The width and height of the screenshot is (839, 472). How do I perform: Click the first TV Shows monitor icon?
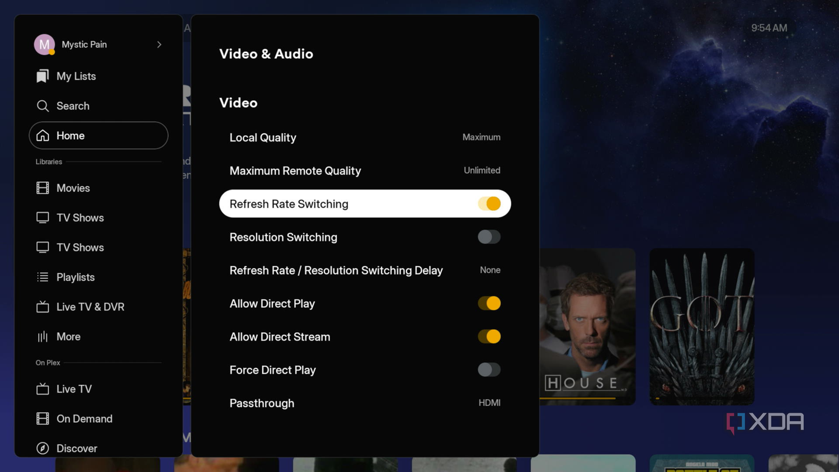[x=43, y=218]
